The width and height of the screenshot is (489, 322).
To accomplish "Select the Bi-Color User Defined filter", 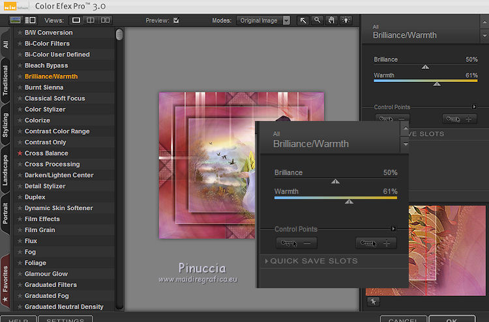I will (57, 55).
